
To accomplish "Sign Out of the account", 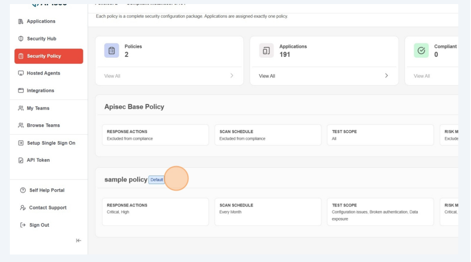I will tap(39, 225).
